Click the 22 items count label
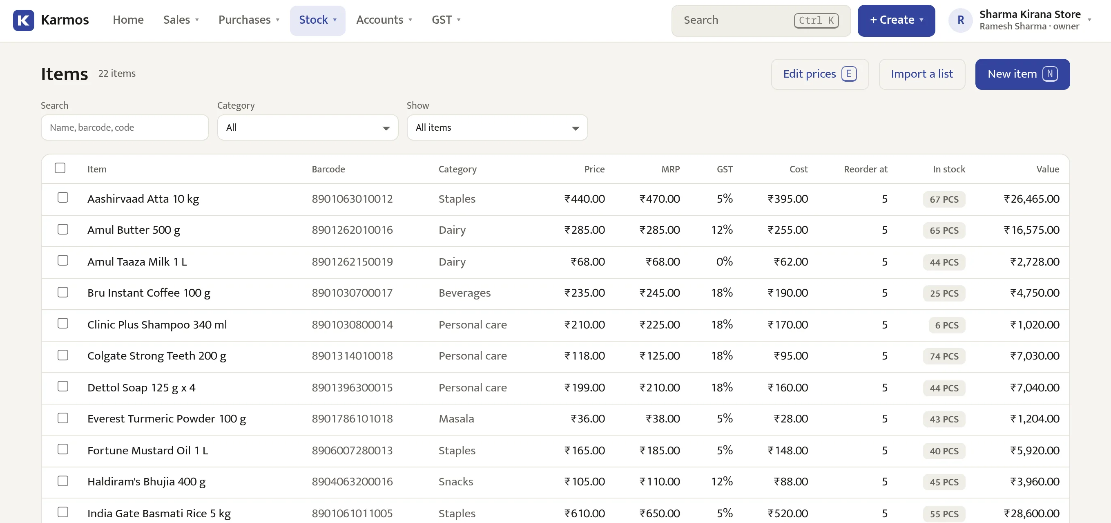This screenshot has height=523, width=1111. [116, 74]
